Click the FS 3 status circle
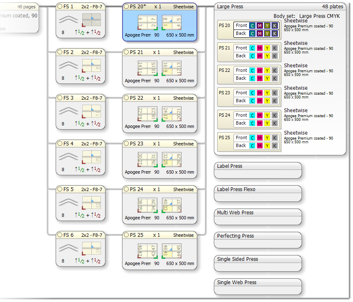 [60, 98]
